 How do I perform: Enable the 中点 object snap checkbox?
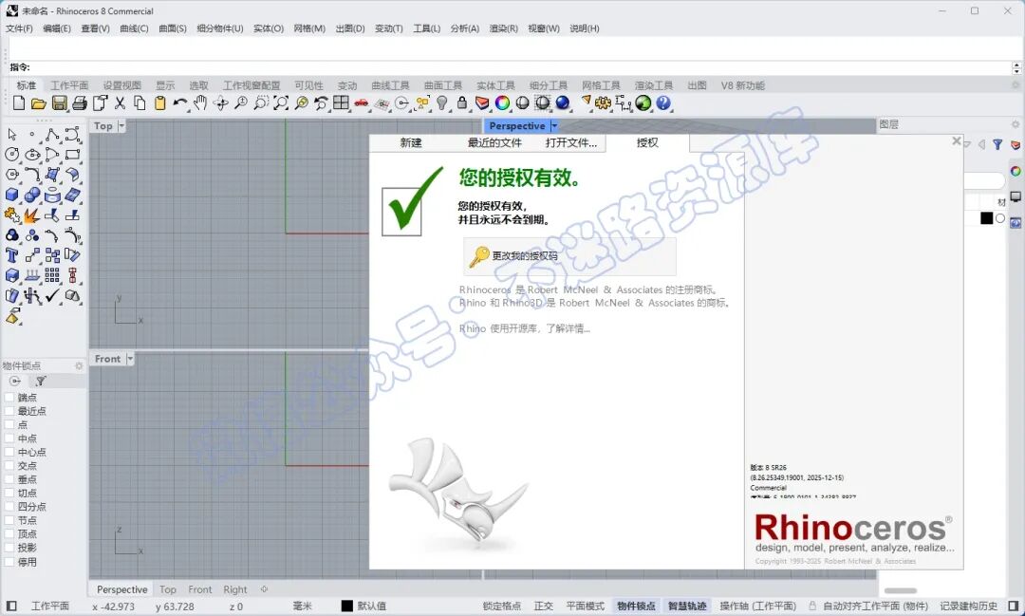point(9,439)
